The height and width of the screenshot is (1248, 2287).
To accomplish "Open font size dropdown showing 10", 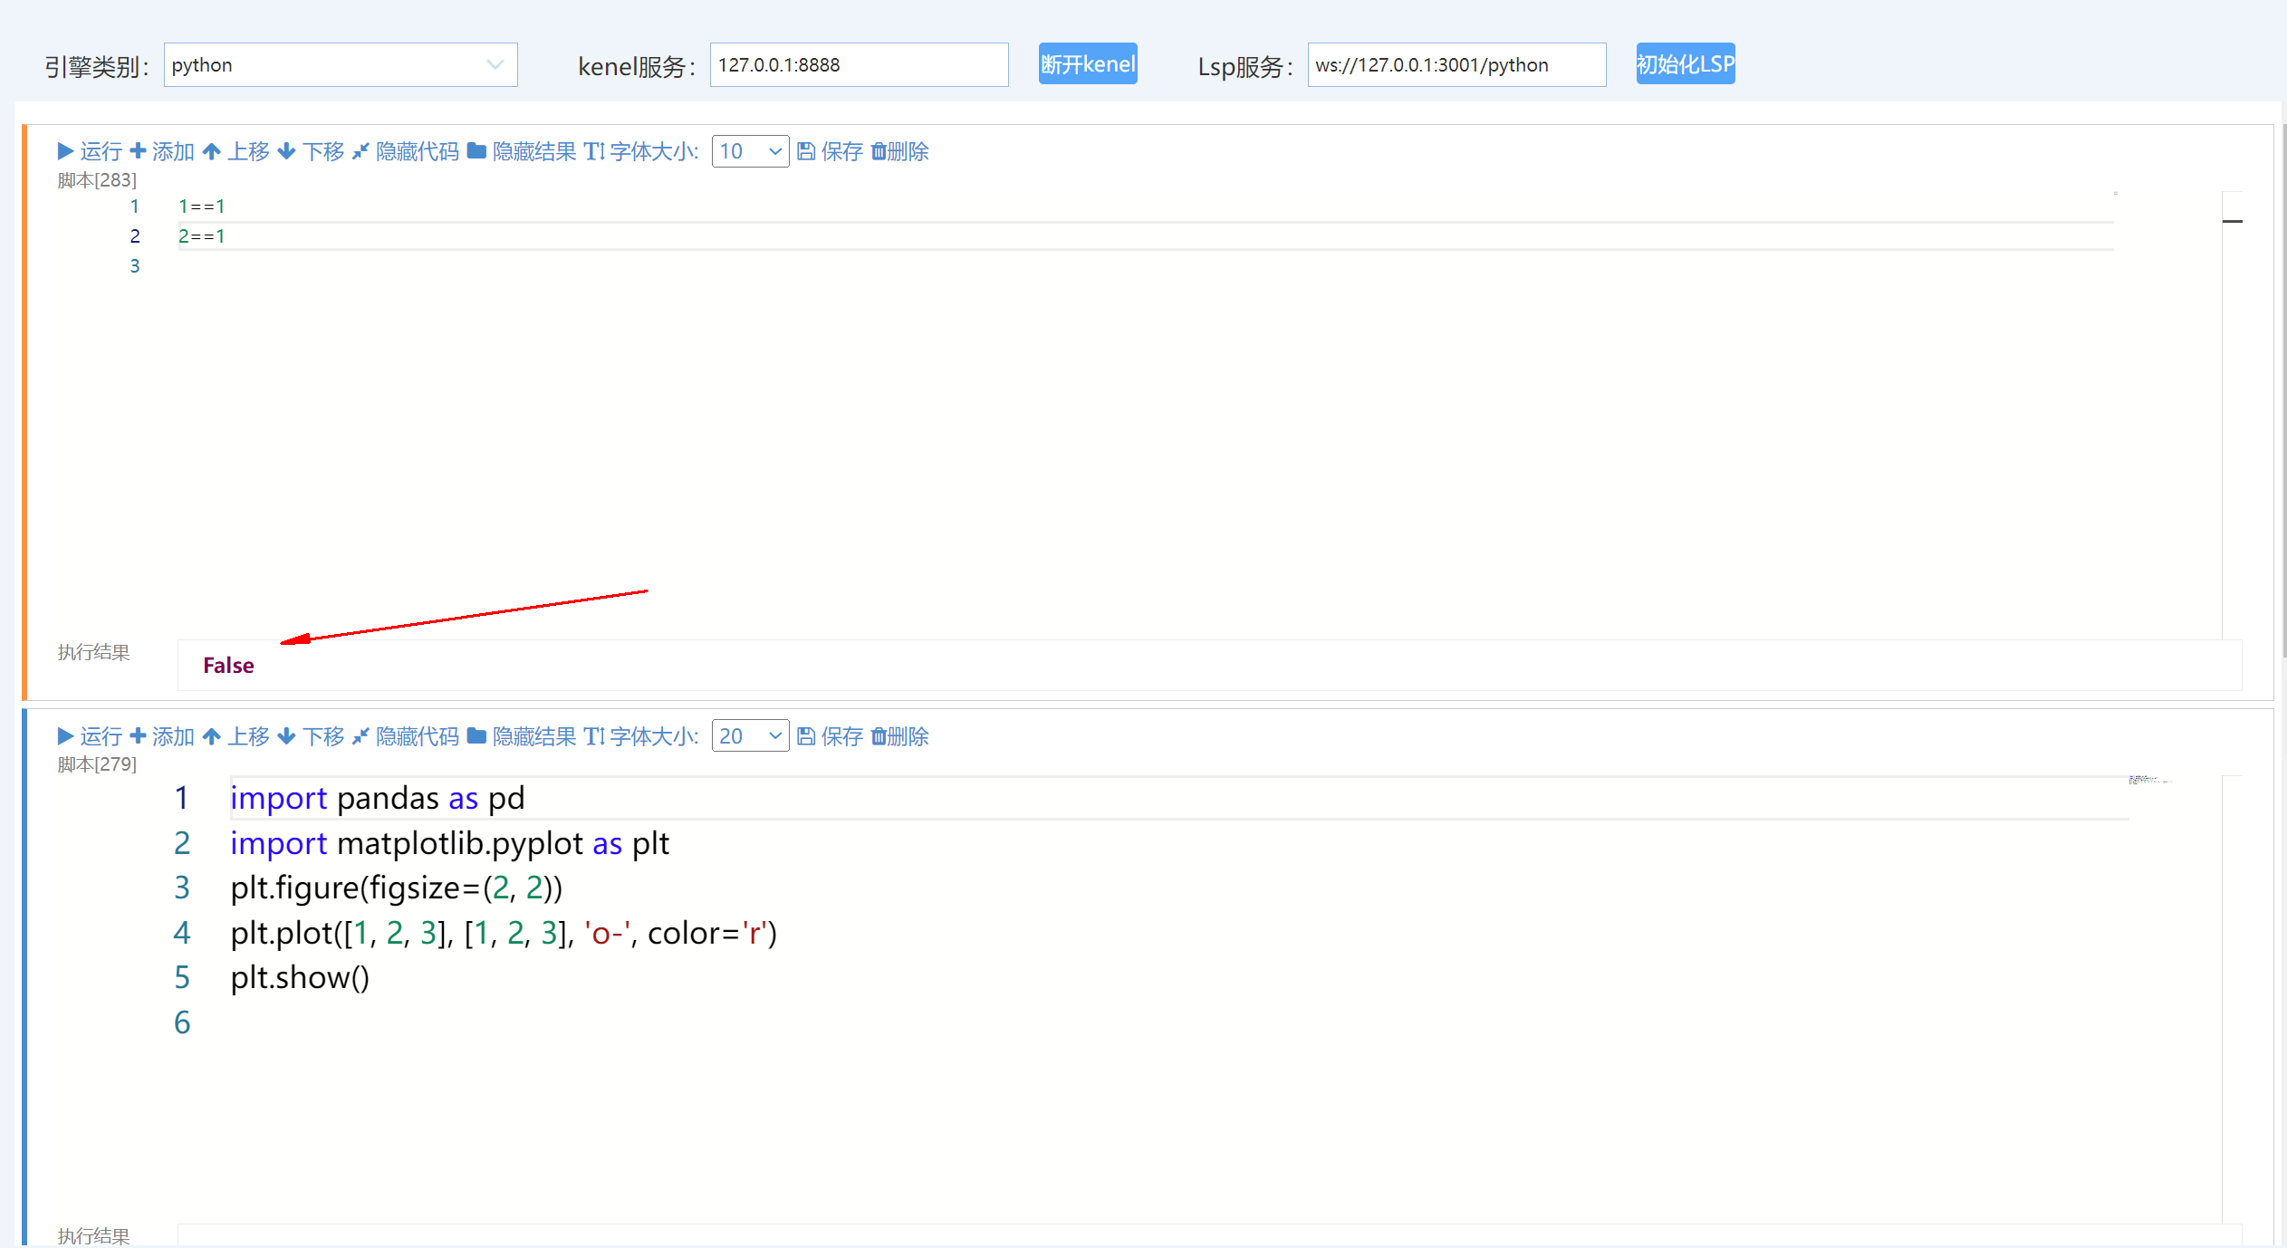I will click(750, 151).
